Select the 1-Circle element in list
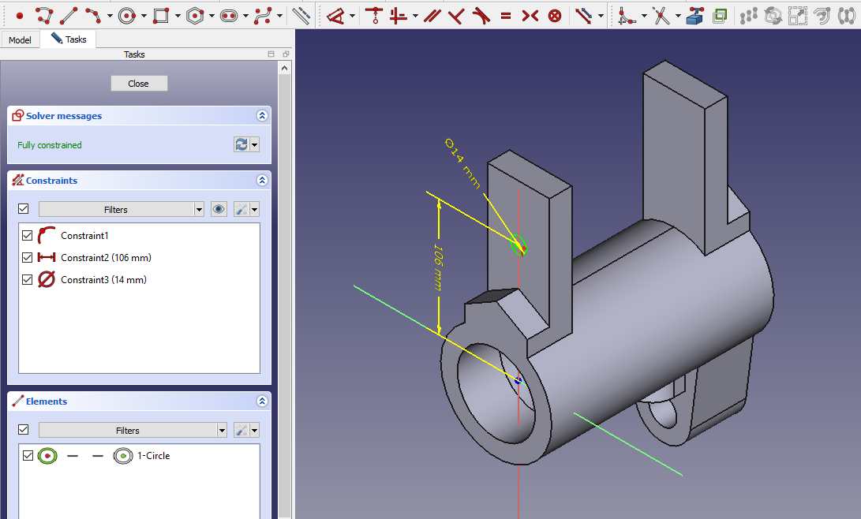The width and height of the screenshot is (861, 519). [x=153, y=455]
